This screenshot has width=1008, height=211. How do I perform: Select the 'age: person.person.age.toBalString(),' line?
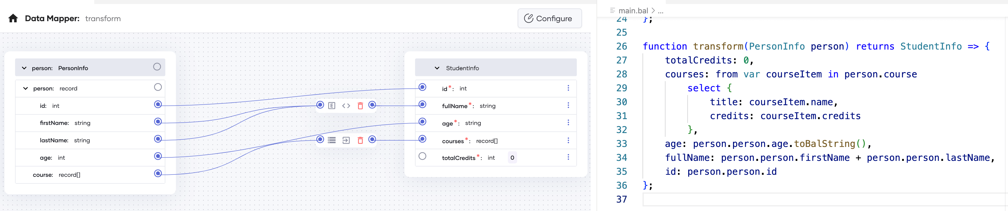(x=768, y=144)
